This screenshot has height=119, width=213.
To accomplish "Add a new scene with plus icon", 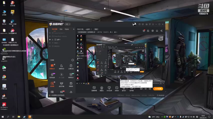I will click(x=74, y=29).
